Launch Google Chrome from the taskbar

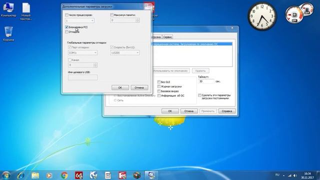[x=64, y=175]
